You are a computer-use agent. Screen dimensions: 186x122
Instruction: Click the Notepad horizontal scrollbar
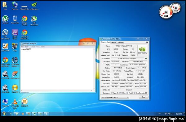click(57, 90)
